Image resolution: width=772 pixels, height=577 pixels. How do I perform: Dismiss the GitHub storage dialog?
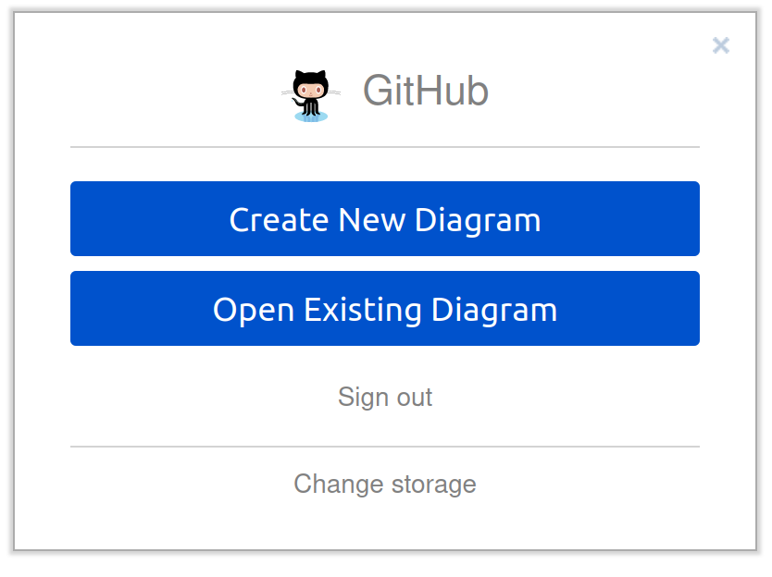point(721,45)
